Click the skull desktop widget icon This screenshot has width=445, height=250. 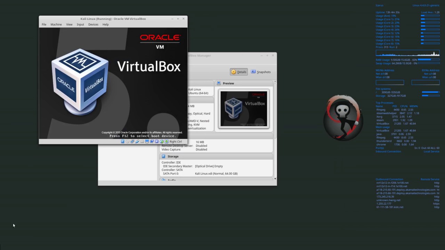343,118
